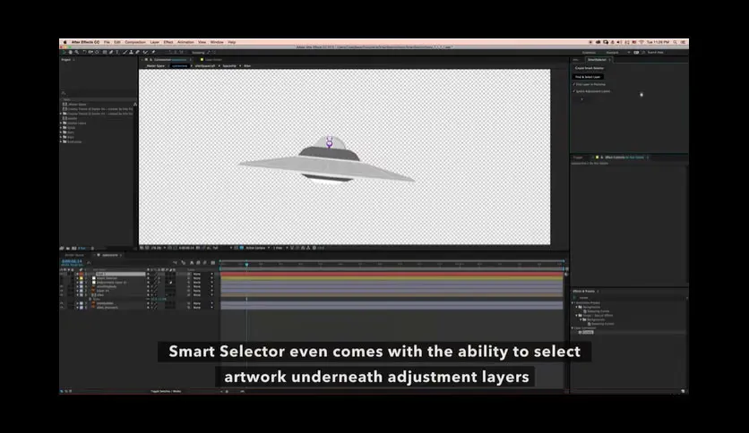Switch to the SmartSelector panel tab

click(x=597, y=60)
